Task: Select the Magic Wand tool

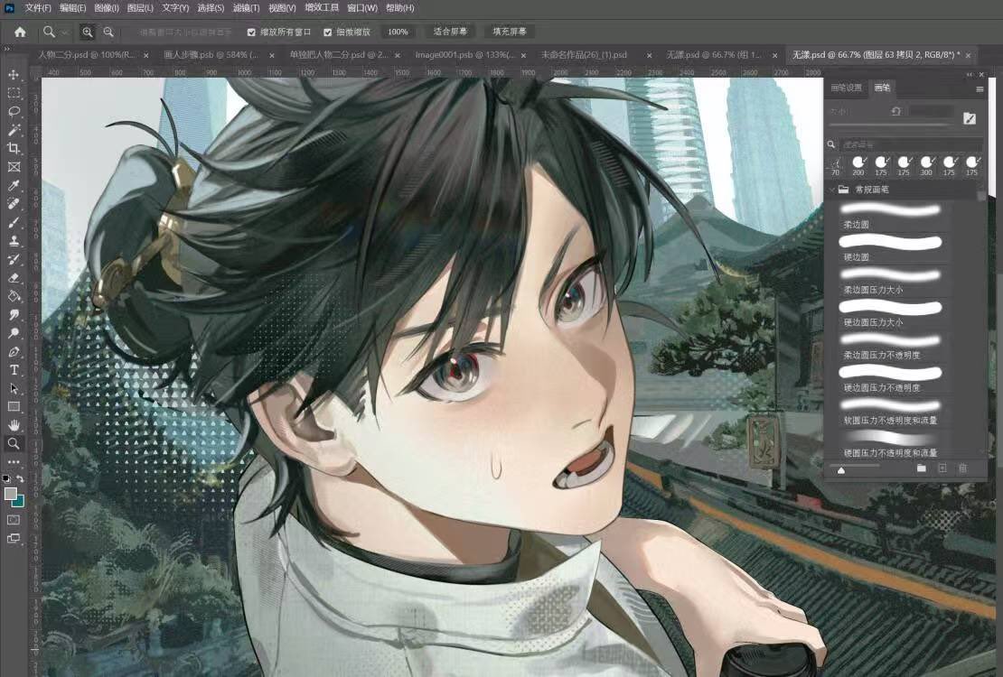Action: pyautogui.click(x=14, y=130)
